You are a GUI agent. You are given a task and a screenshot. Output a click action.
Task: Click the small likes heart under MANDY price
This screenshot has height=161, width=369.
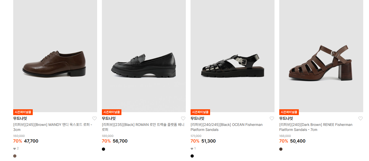(x=15, y=149)
